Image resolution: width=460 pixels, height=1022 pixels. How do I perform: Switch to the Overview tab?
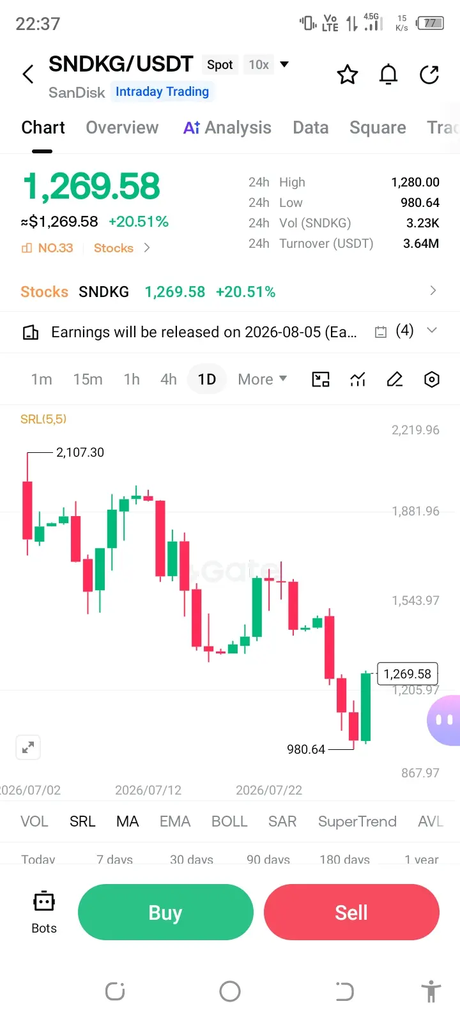122,128
